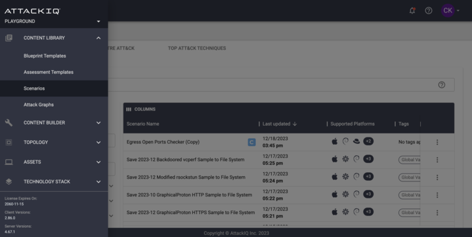The height and width of the screenshot is (237, 472).
Task: Sort by Last updated column
Action: [x=276, y=124]
